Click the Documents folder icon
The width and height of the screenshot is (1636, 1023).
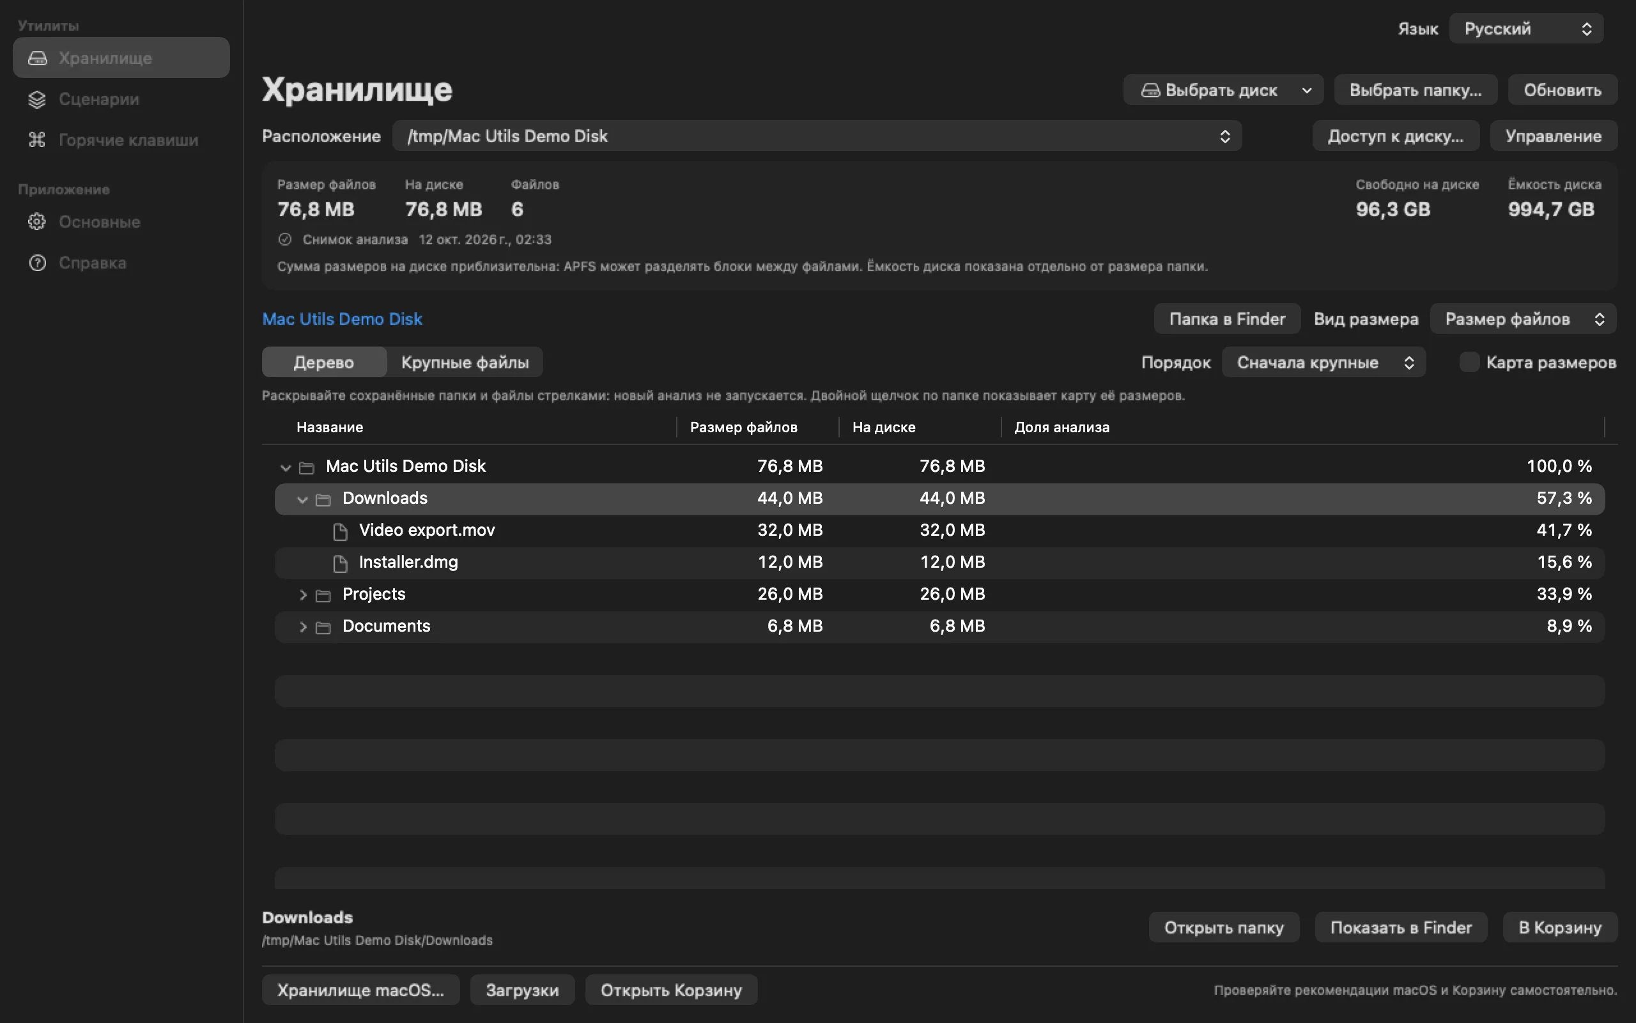(323, 627)
